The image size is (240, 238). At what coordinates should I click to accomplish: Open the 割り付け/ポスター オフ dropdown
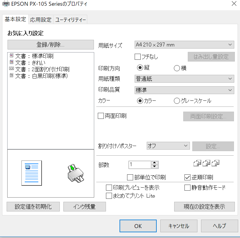coord(168,146)
